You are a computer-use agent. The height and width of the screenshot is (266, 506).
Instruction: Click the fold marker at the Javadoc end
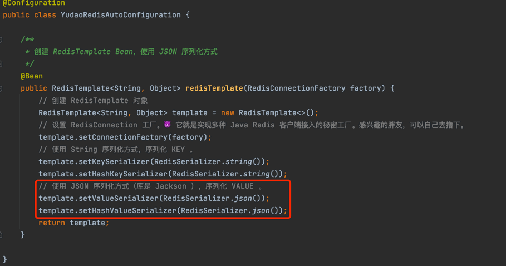pos(2,64)
